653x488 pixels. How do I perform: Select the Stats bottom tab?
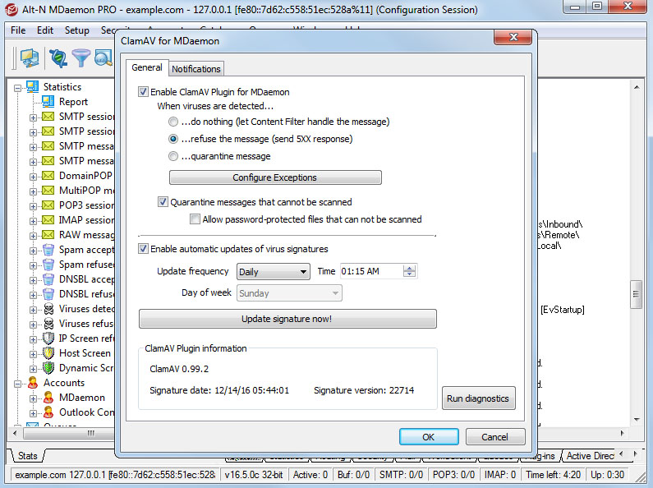27,456
